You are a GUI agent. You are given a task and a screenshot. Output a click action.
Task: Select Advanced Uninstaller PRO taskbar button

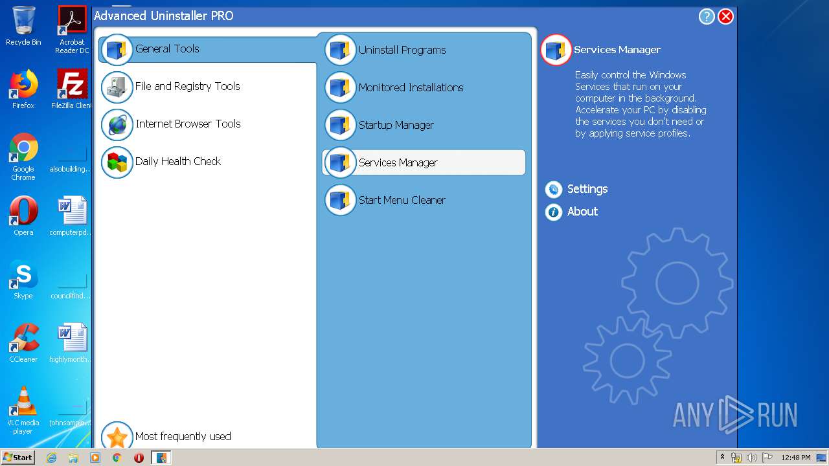161,458
